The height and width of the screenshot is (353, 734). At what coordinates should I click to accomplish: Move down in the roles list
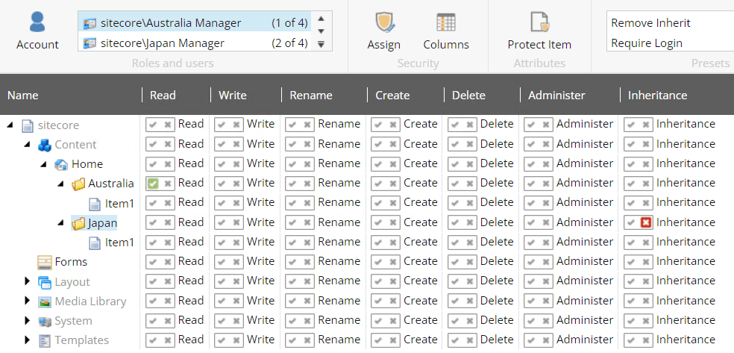[321, 31]
